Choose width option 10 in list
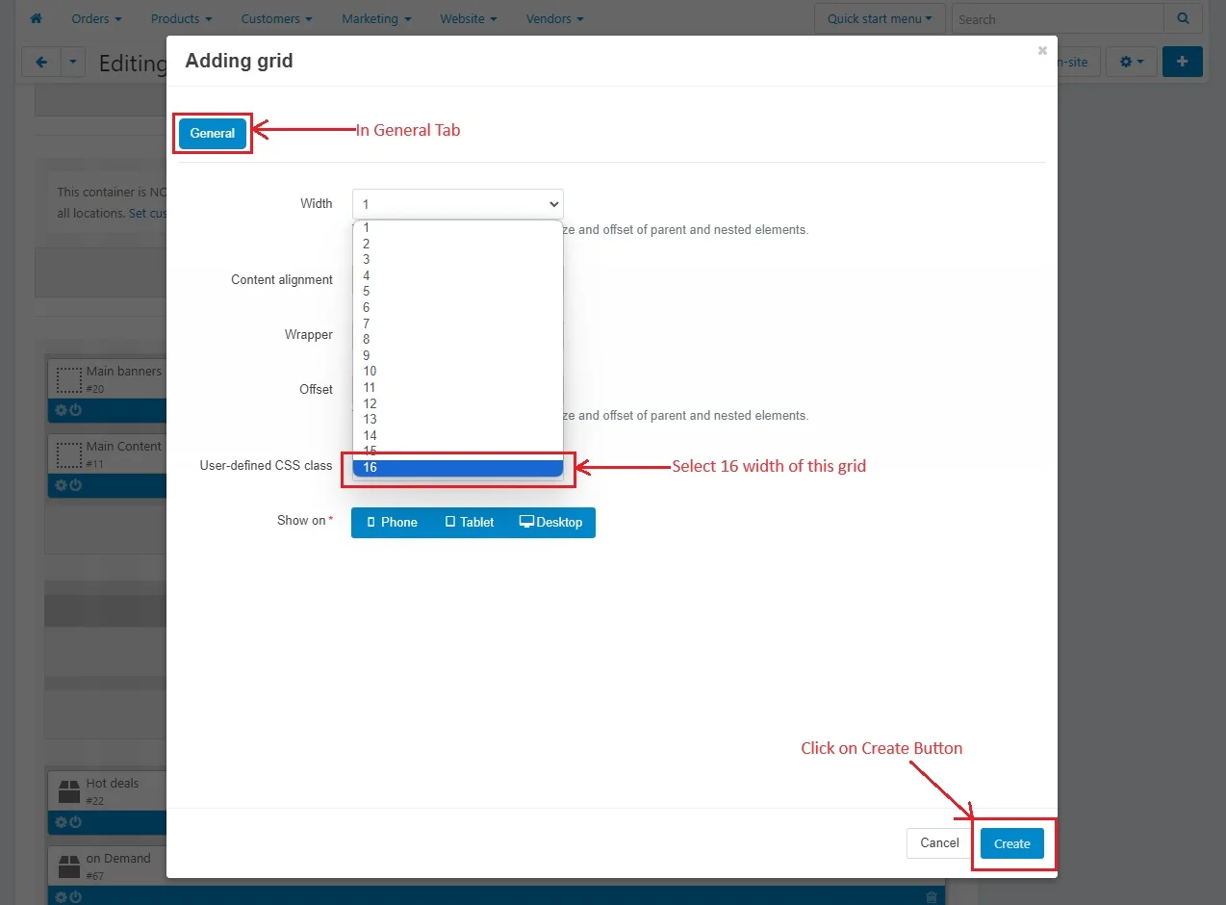 (x=458, y=372)
